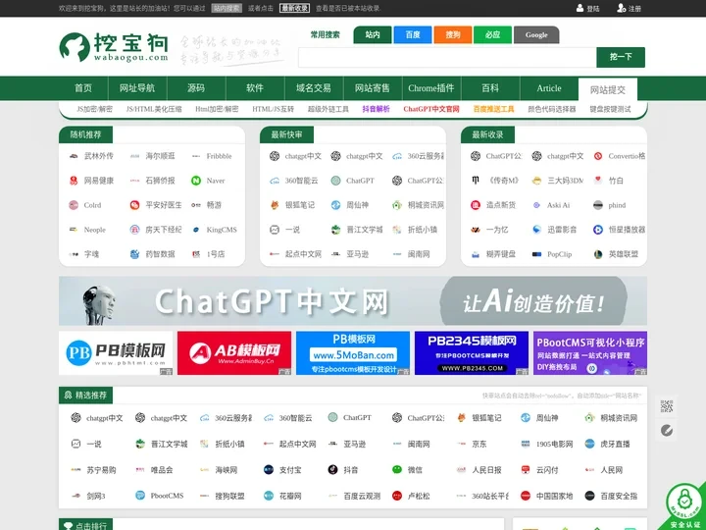Open 域名交易 menu item

314,88
